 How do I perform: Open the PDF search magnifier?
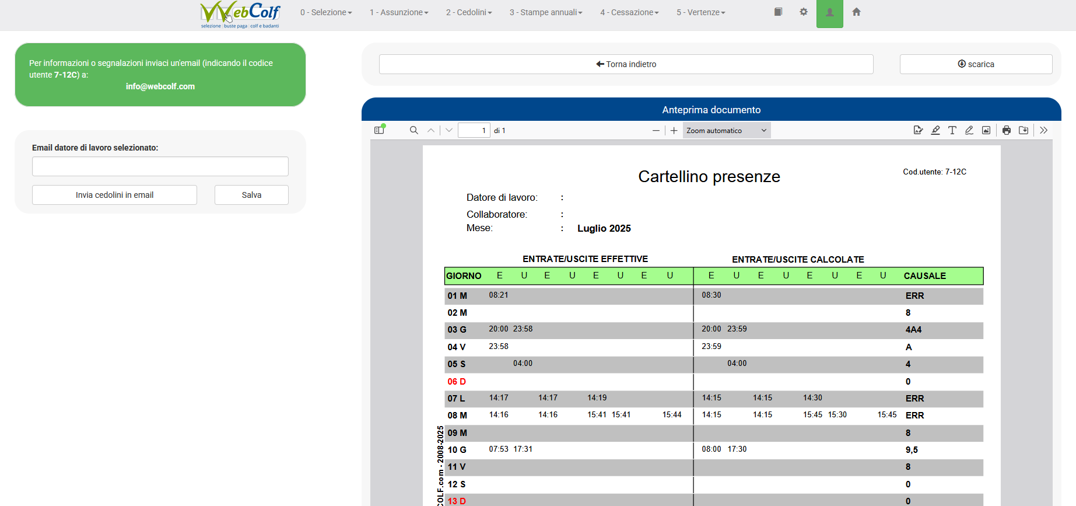pos(414,130)
